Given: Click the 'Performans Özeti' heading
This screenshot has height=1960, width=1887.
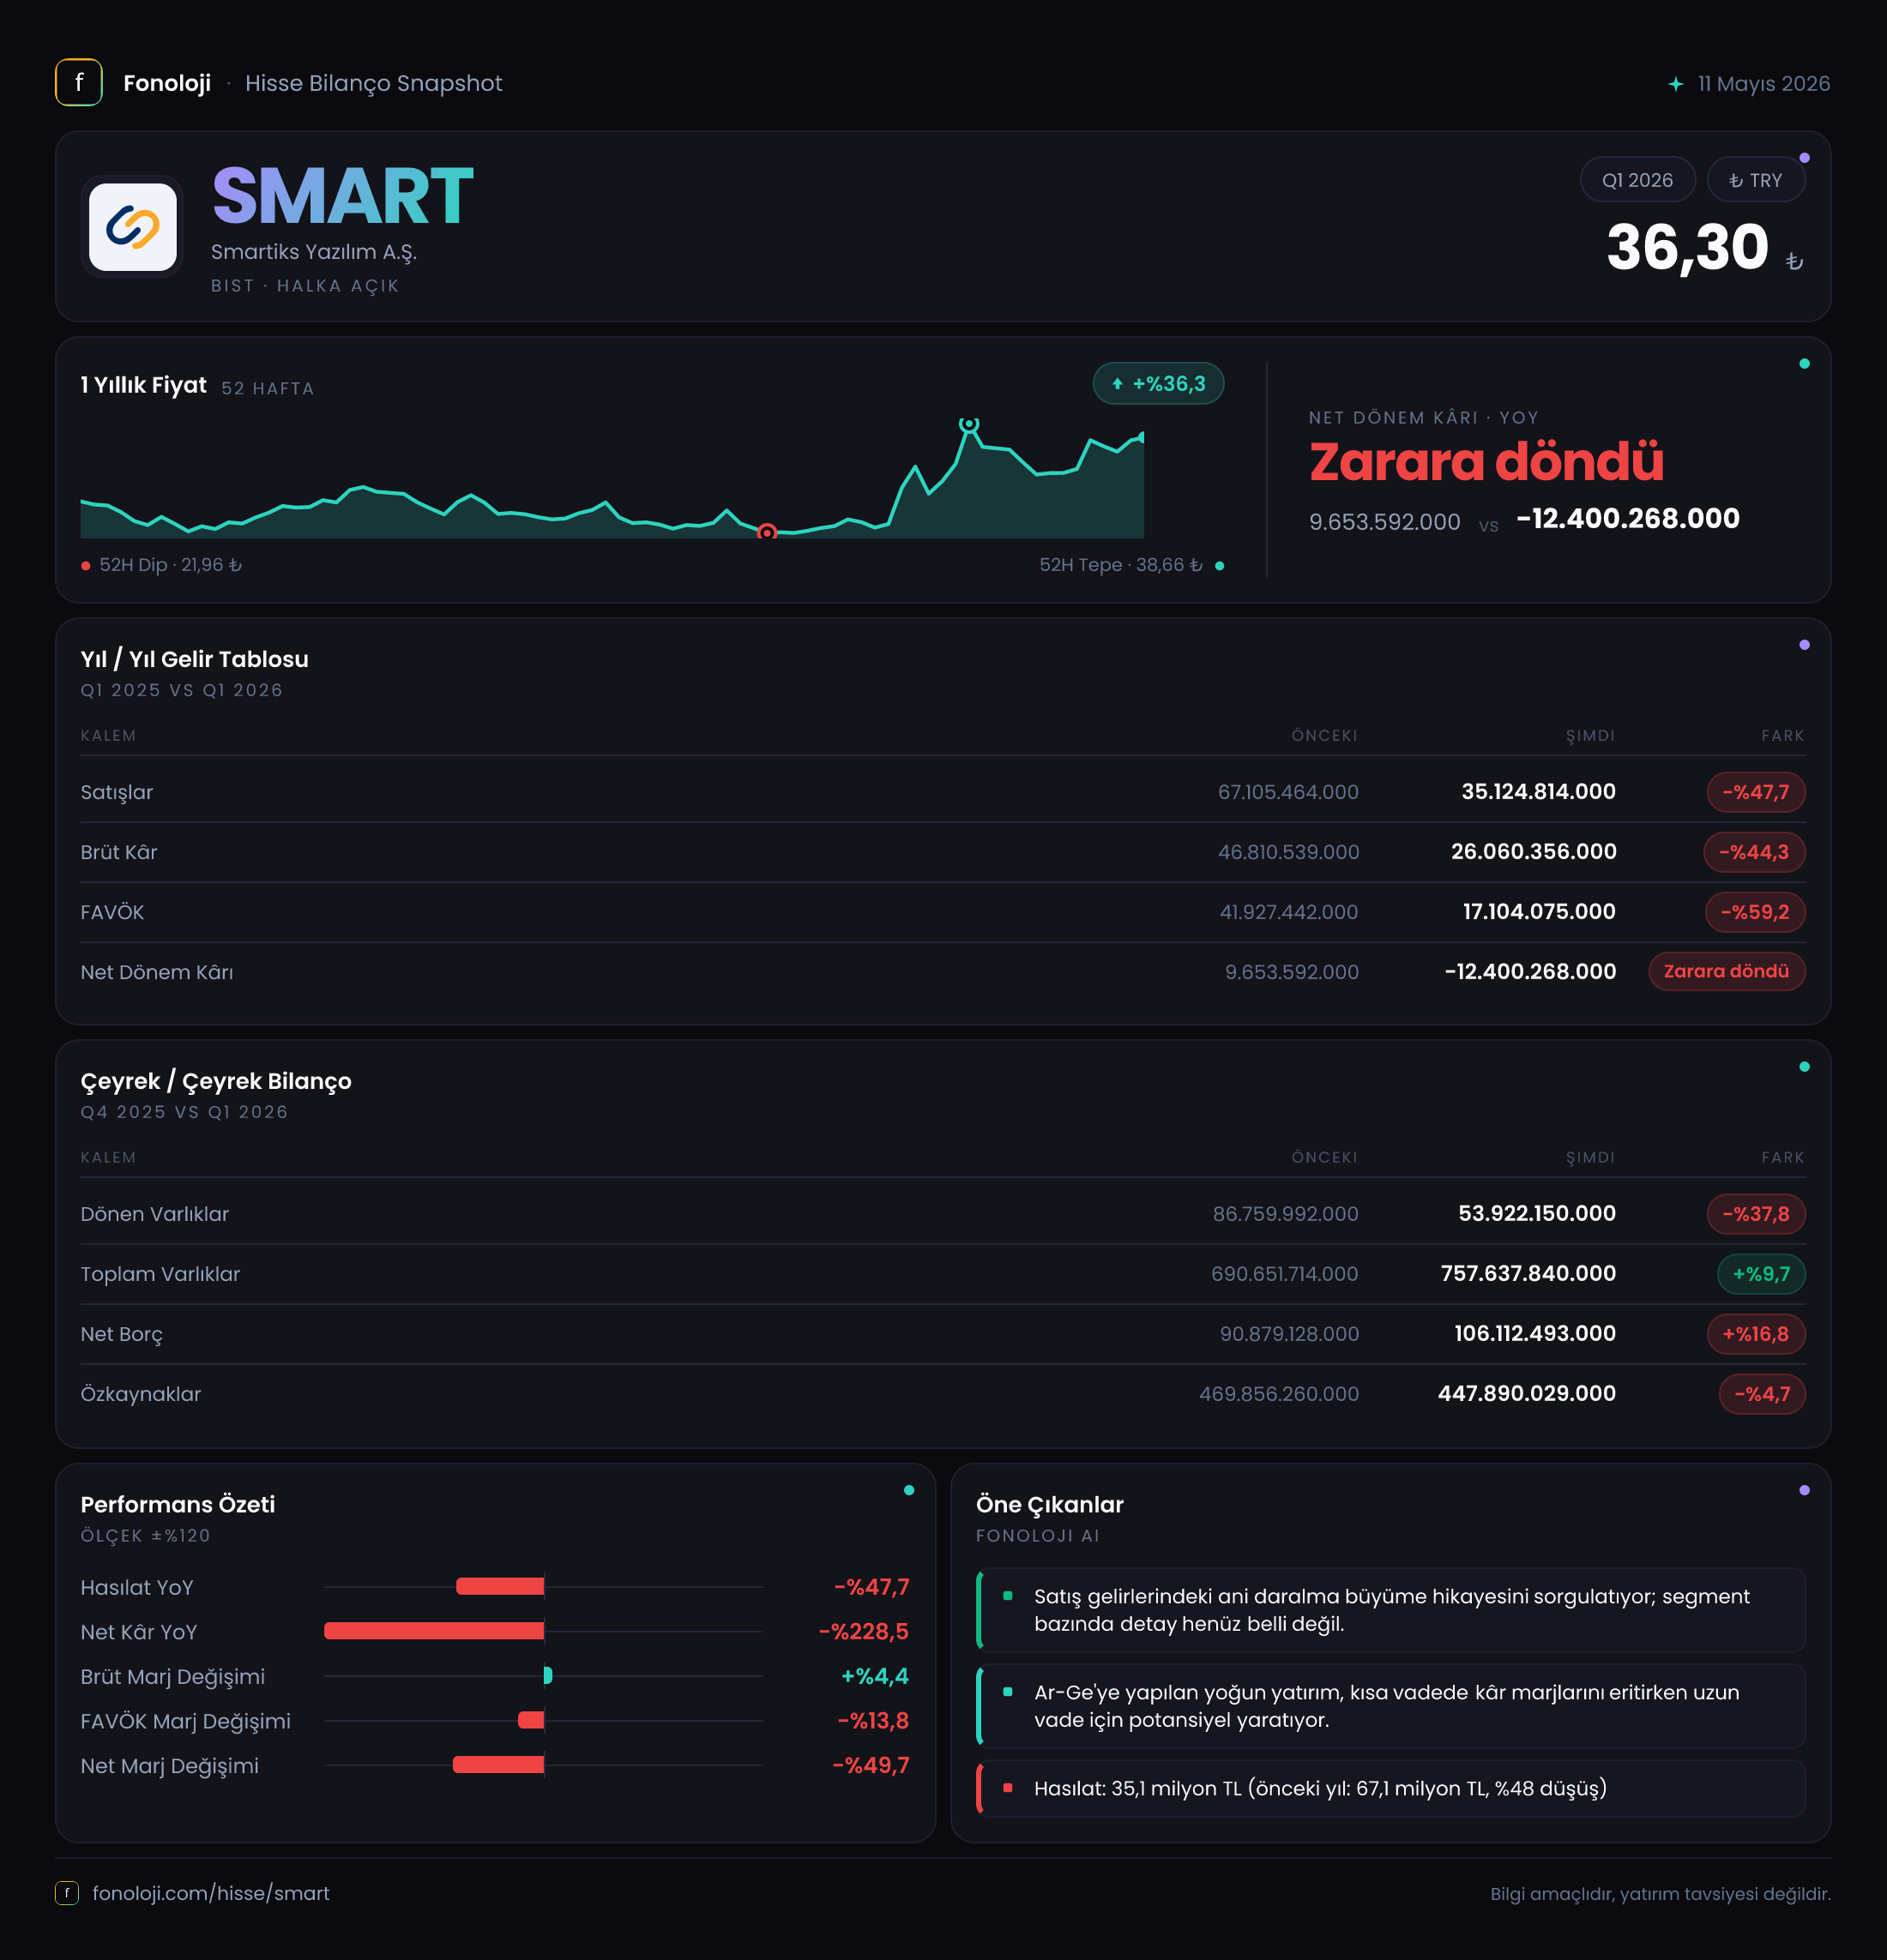Looking at the screenshot, I should [178, 1504].
